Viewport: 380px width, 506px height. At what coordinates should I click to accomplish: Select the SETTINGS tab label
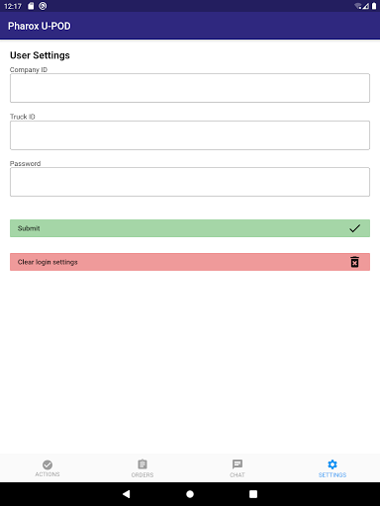[332, 475]
